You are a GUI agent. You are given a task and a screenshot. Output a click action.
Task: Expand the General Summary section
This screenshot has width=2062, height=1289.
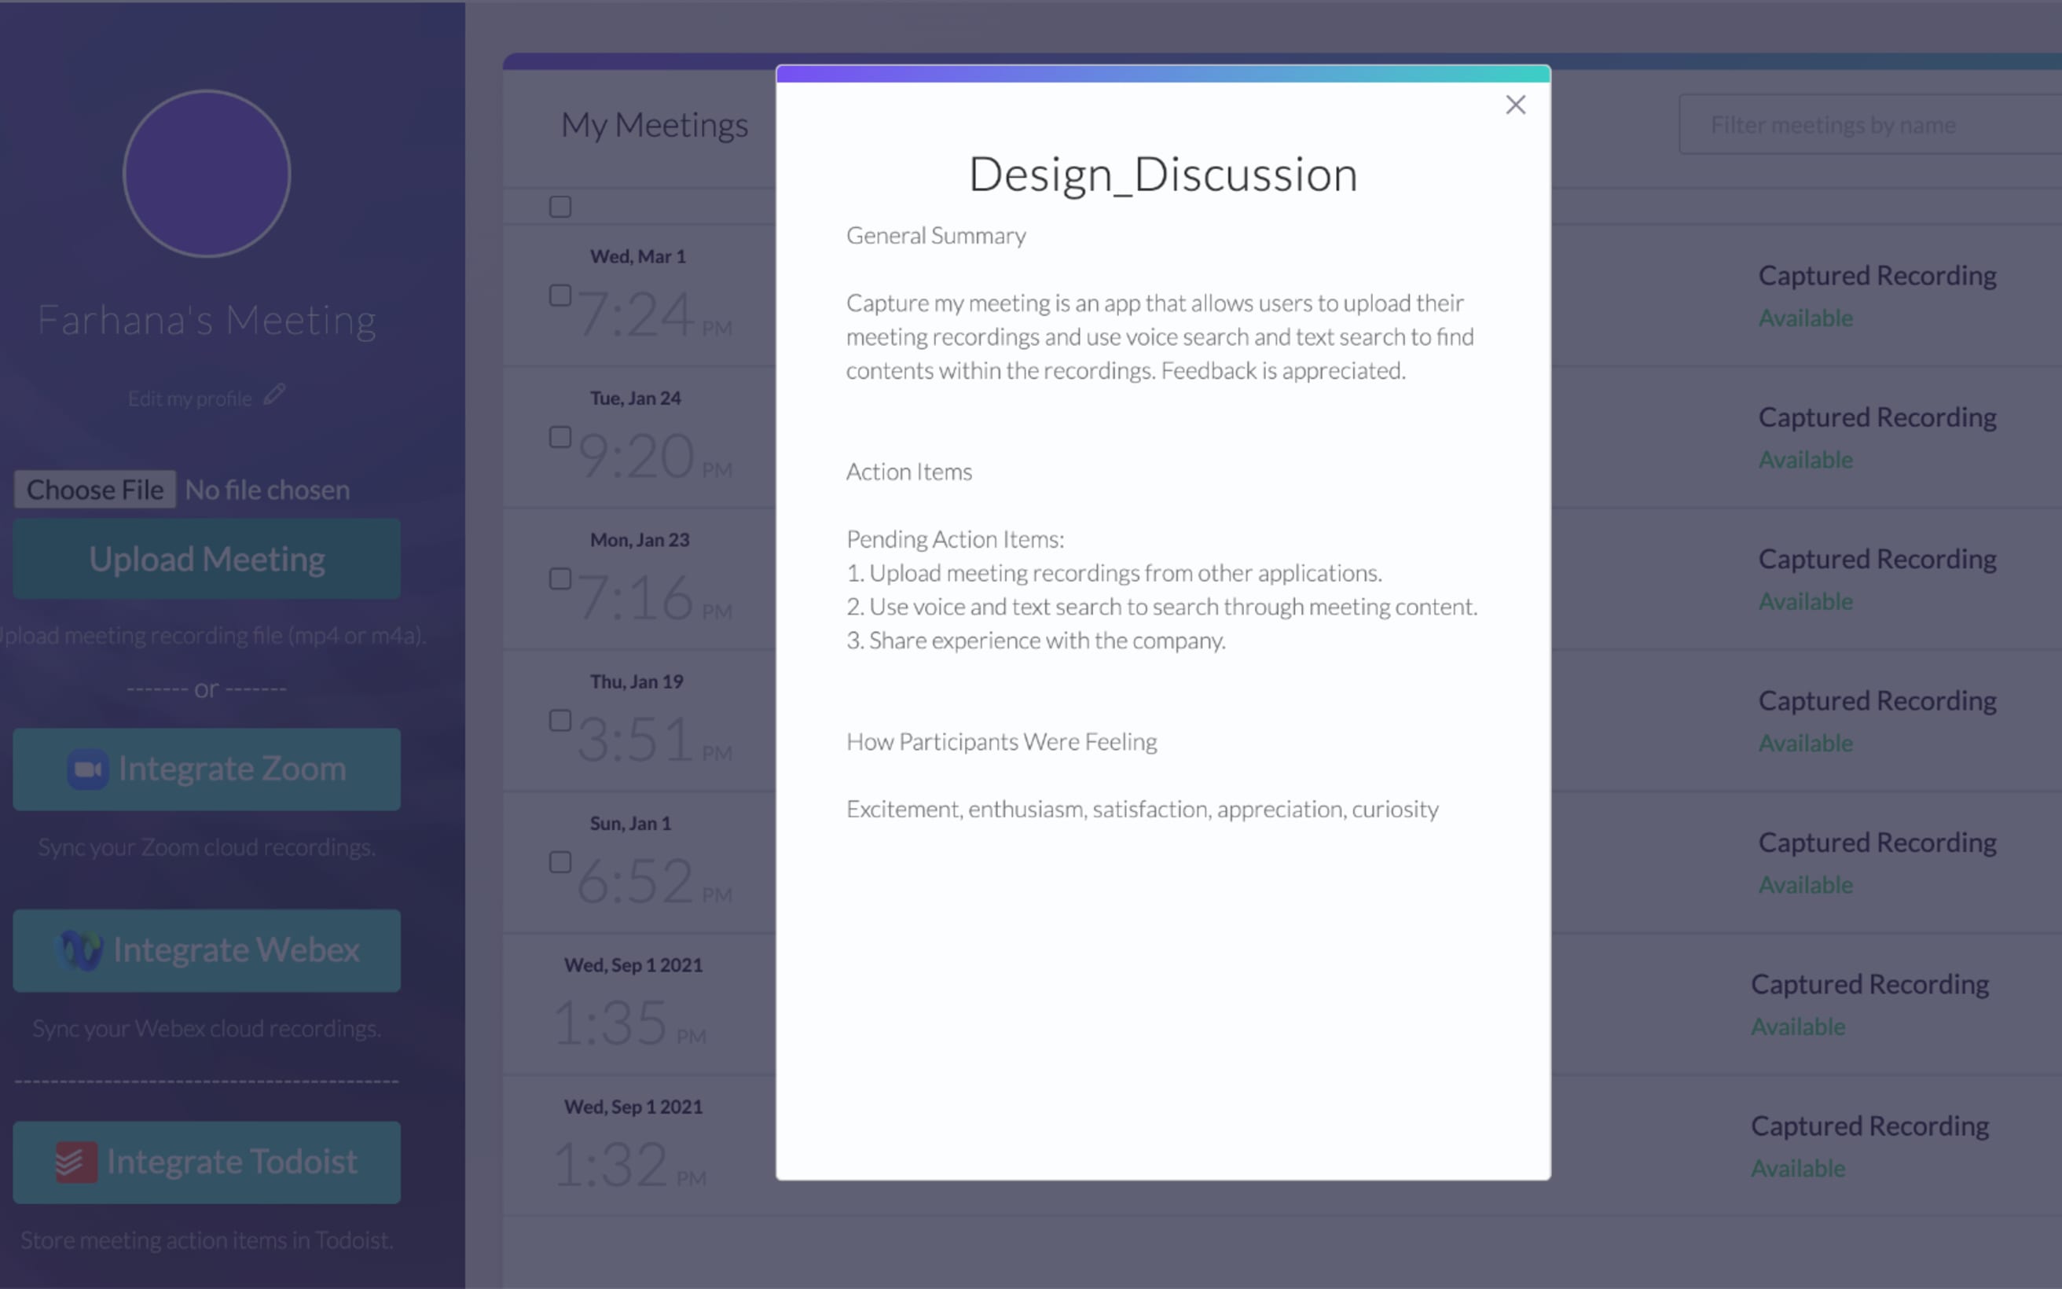click(x=935, y=235)
